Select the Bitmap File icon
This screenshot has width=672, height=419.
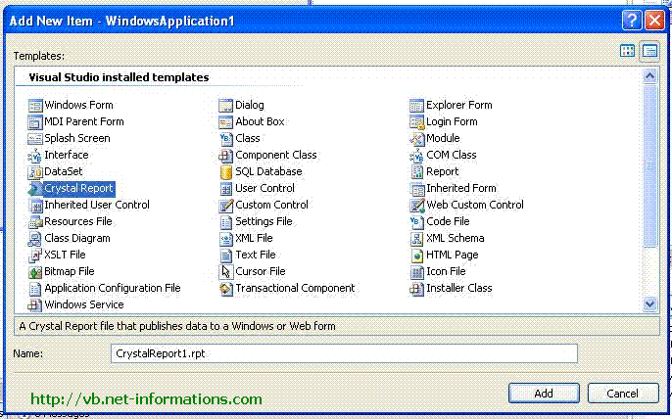coord(35,272)
